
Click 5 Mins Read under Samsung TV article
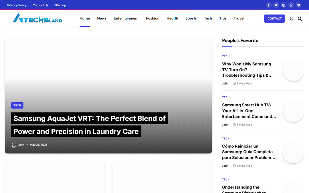click(x=242, y=83)
